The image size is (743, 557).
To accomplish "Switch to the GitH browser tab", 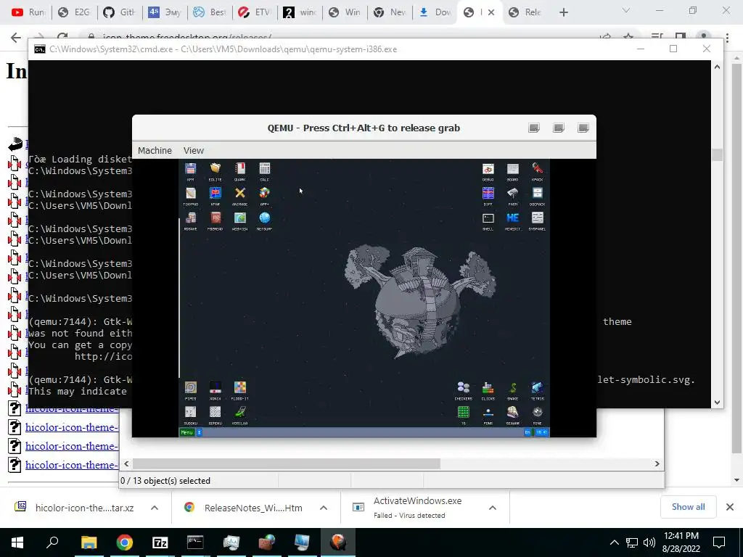I will pos(120,12).
